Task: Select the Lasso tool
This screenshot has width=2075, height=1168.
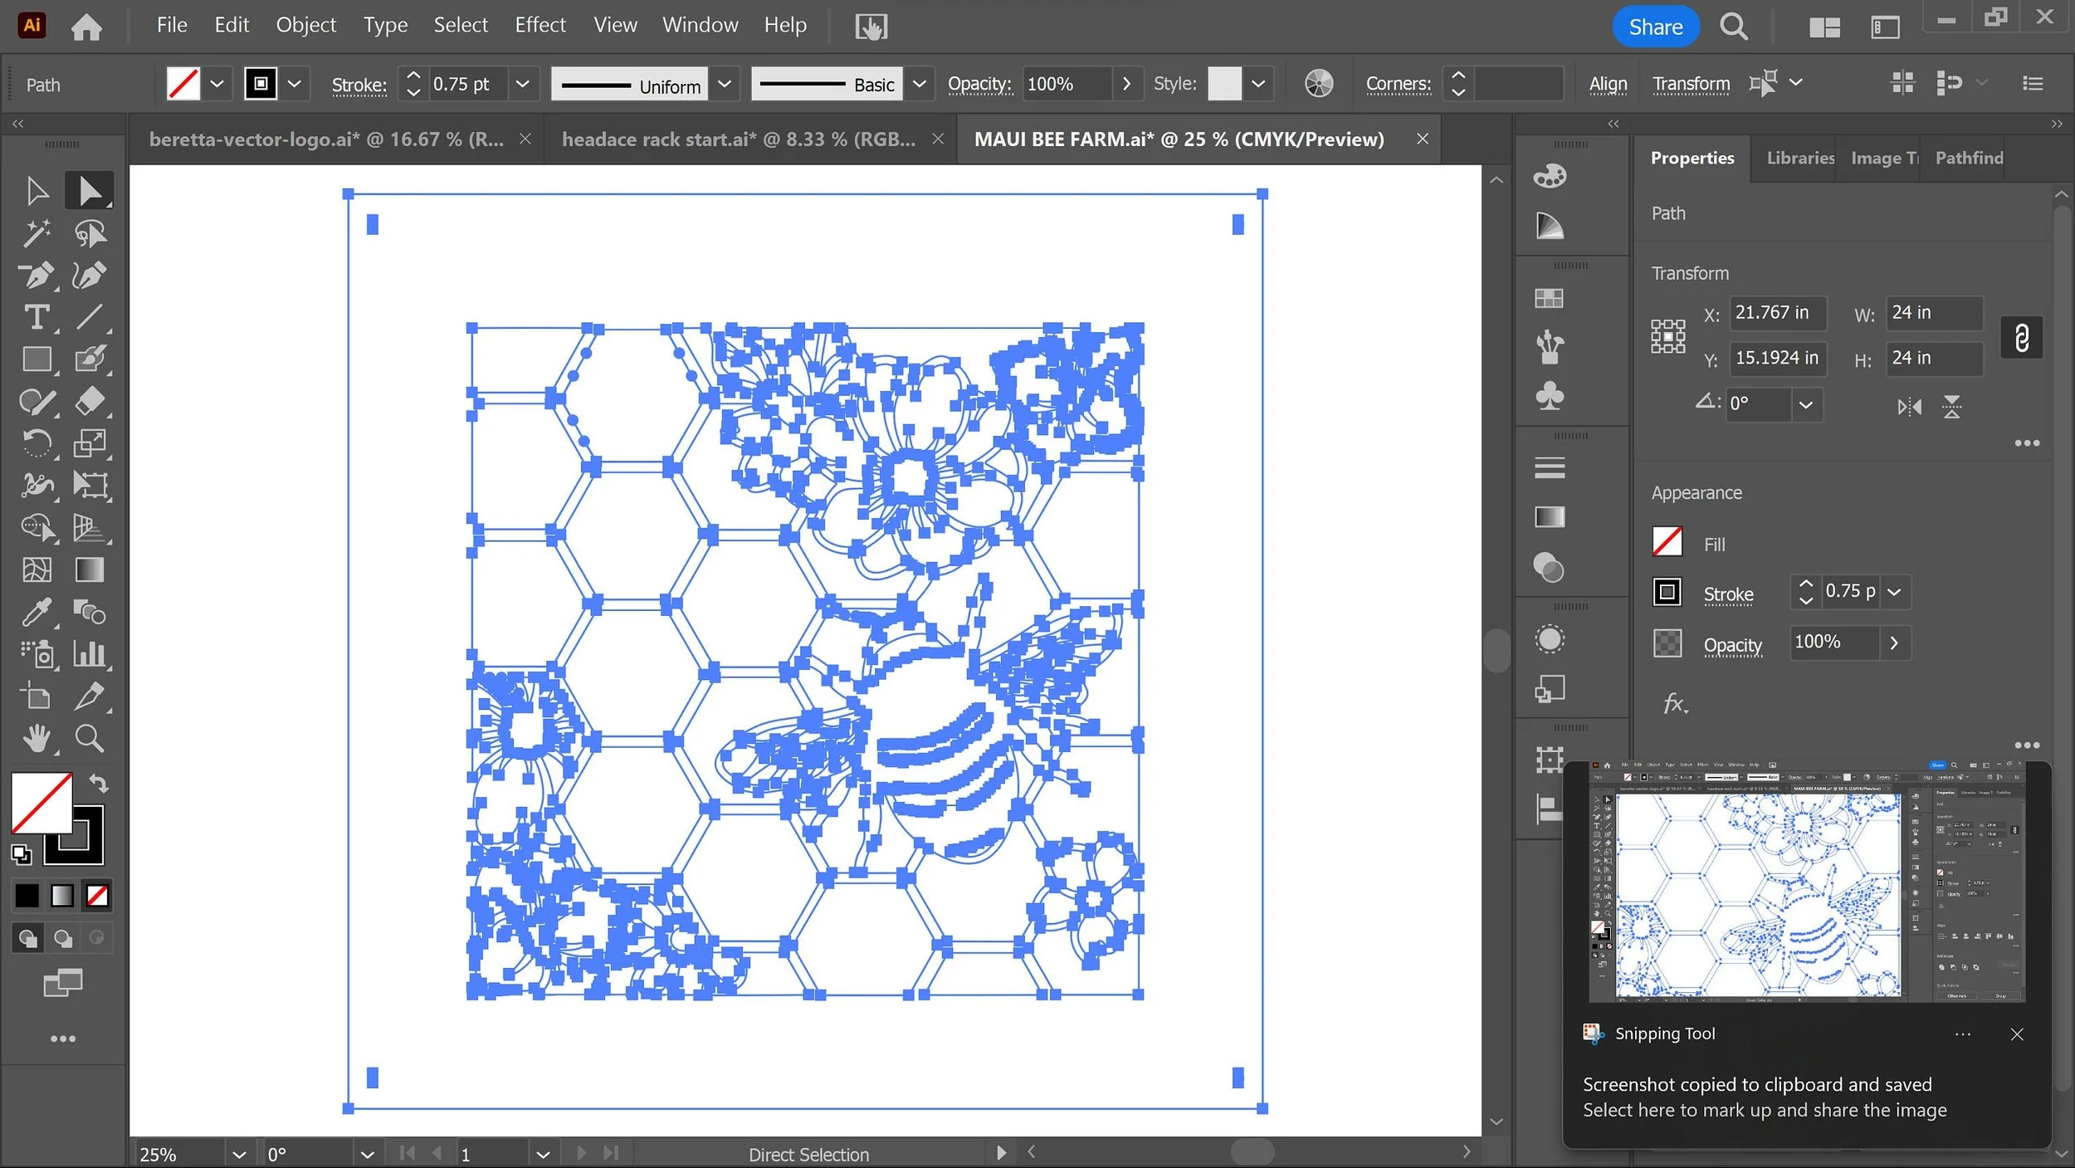Action: [x=90, y=233]
